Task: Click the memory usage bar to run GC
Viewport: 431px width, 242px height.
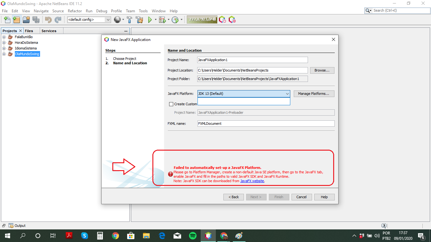Action: click(x=202, y=20)
